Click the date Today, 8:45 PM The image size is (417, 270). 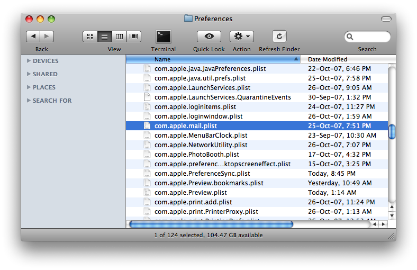[x=332, y=174]
